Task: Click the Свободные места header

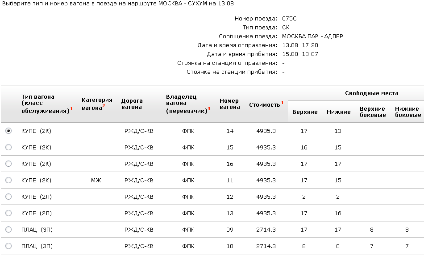Action: coord(371,93)
